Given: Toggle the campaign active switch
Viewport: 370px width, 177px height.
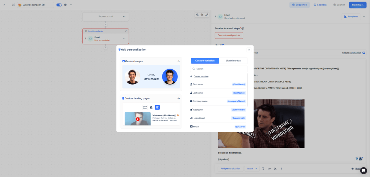Looking at the screenshot, I should pos(59,5).
